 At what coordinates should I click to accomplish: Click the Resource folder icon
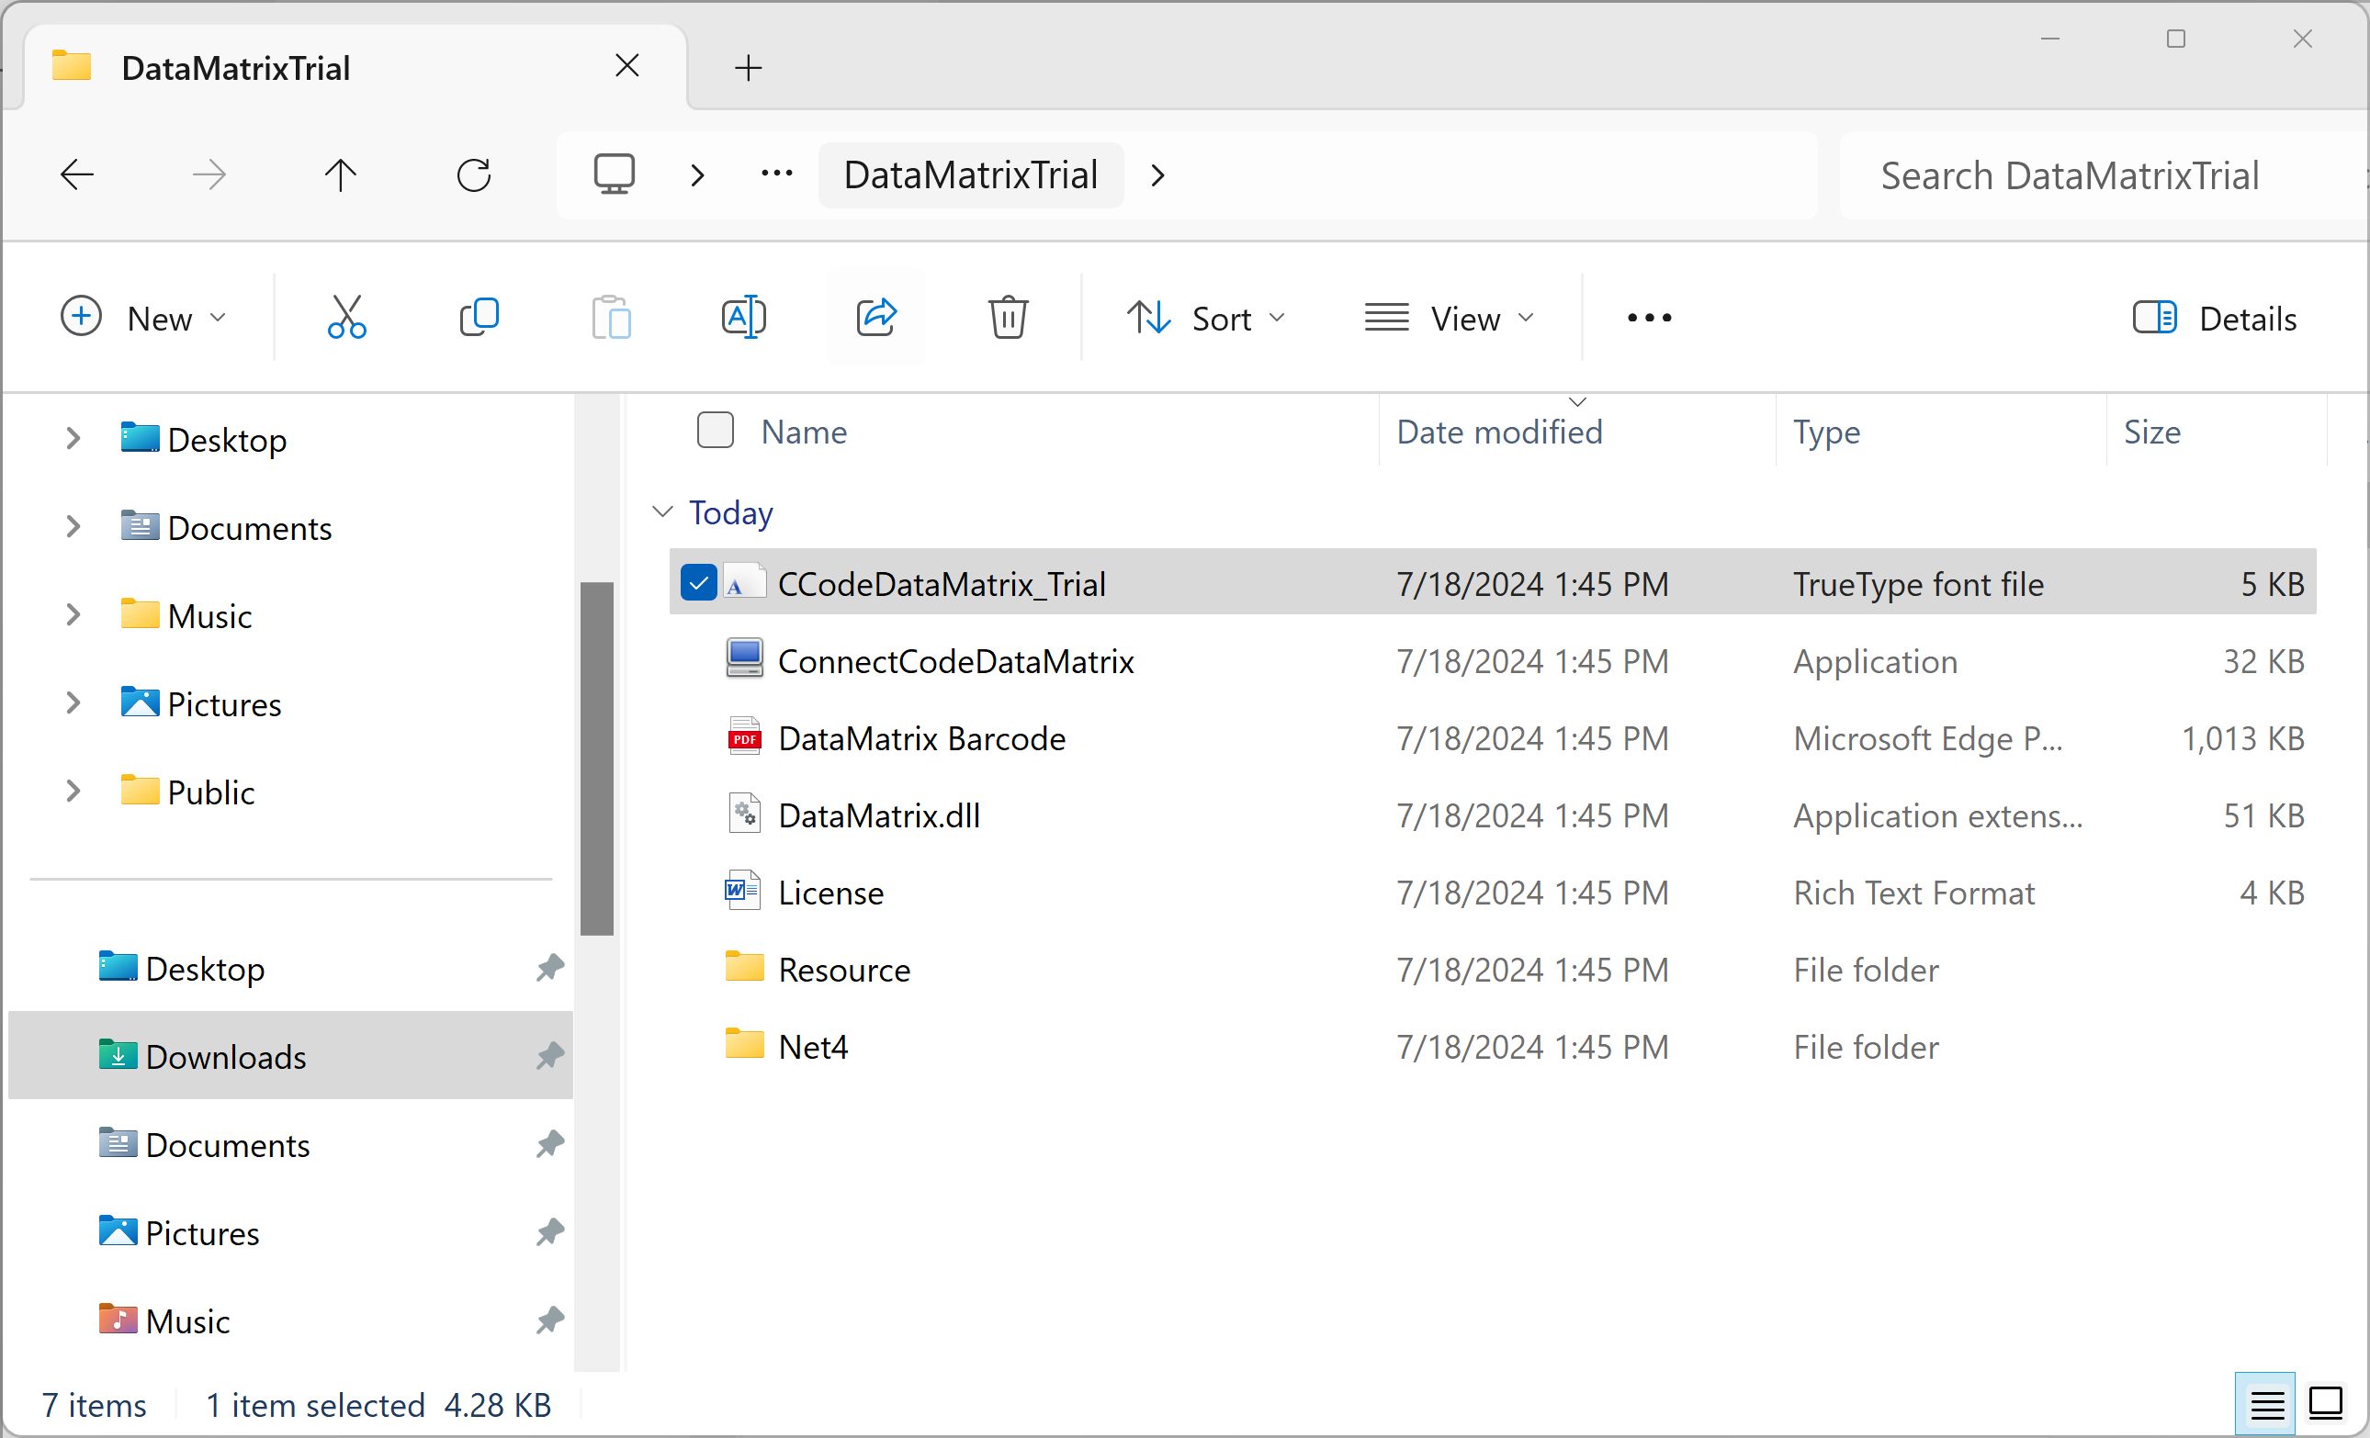click(744, 966)
